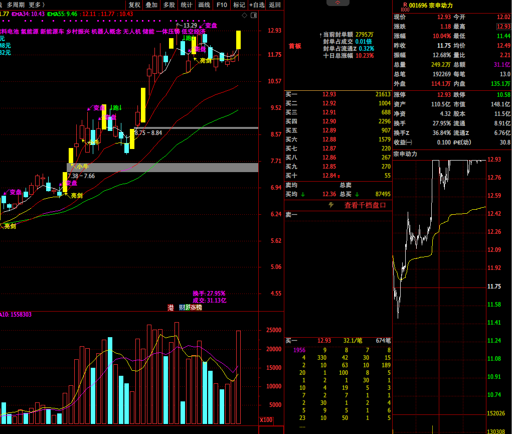Image resolution: width=512 pixels, height=434 pixels.
Task: Click the 最高 12.93 boxed value
Action: pos(503,27)
